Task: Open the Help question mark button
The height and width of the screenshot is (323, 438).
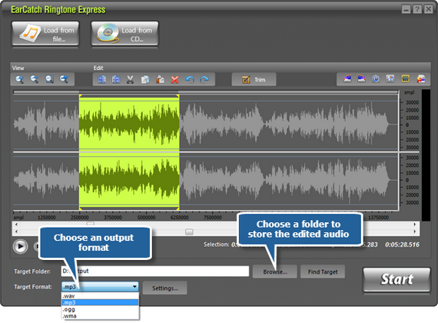Action: [x=417, y=9]
